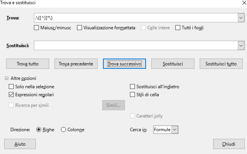The height and width of the screenshot is (154, 247).
Task: Enable the Maiusc/minusc checkbox
Action: [36, 28]
